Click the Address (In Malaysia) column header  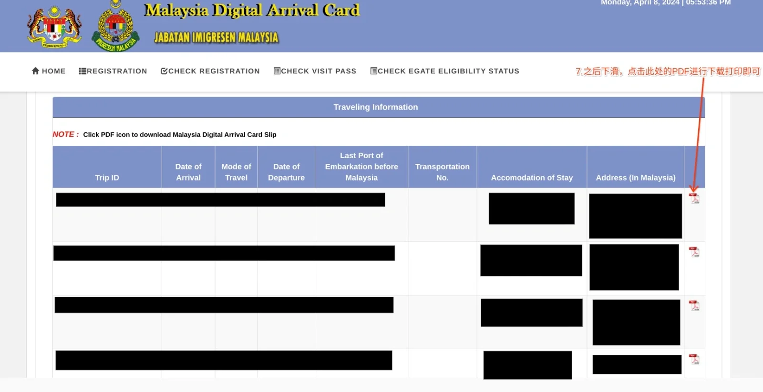coord(635,177)
